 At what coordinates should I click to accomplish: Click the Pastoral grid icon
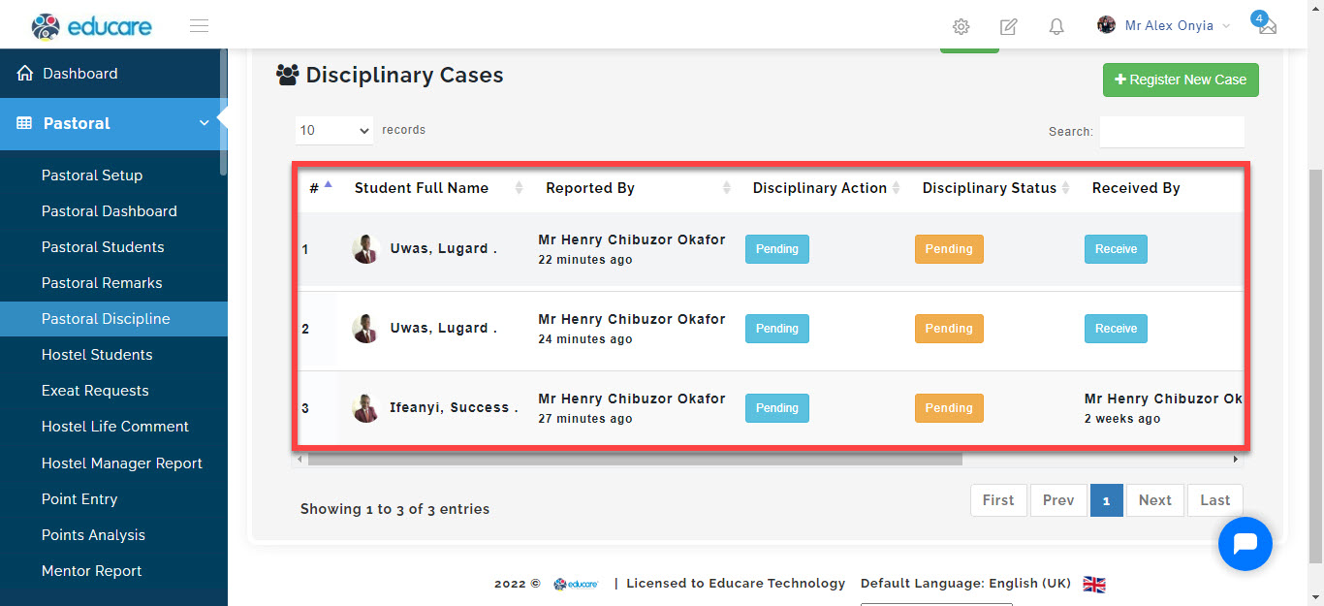(x=24, y=124)
